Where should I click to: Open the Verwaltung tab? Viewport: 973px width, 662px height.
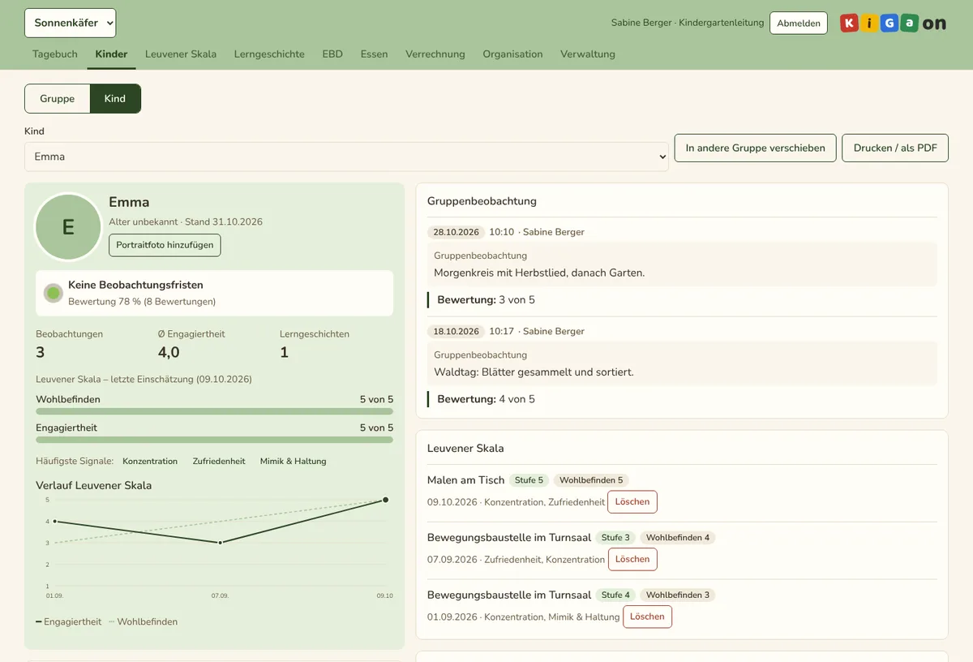click(x=588, y=54)
